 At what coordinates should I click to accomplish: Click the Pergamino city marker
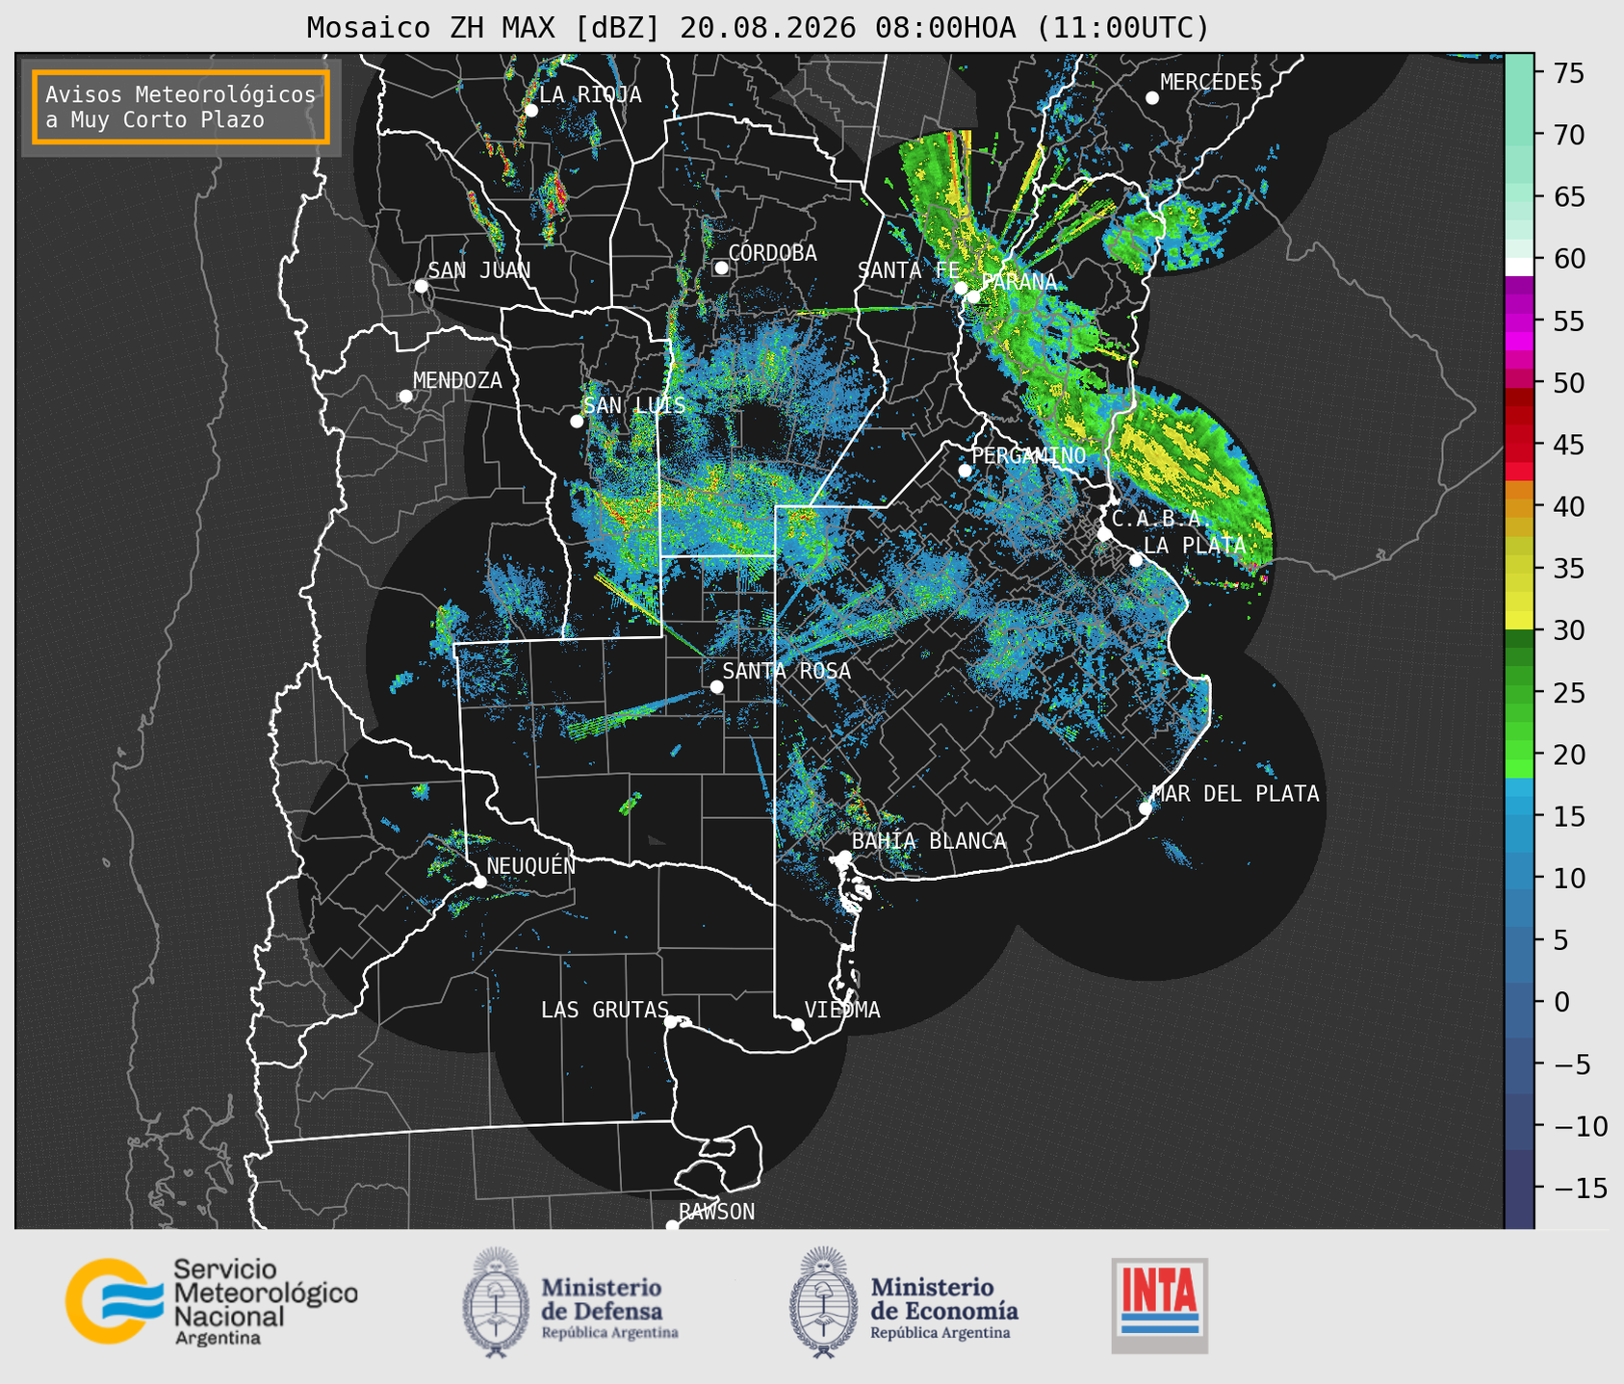tap(965, 471)
